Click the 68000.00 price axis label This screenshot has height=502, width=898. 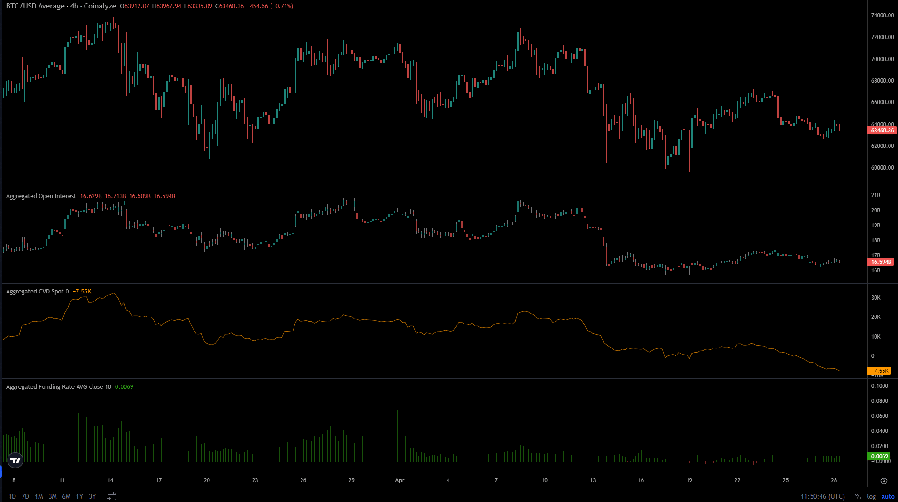coord(883,81)
